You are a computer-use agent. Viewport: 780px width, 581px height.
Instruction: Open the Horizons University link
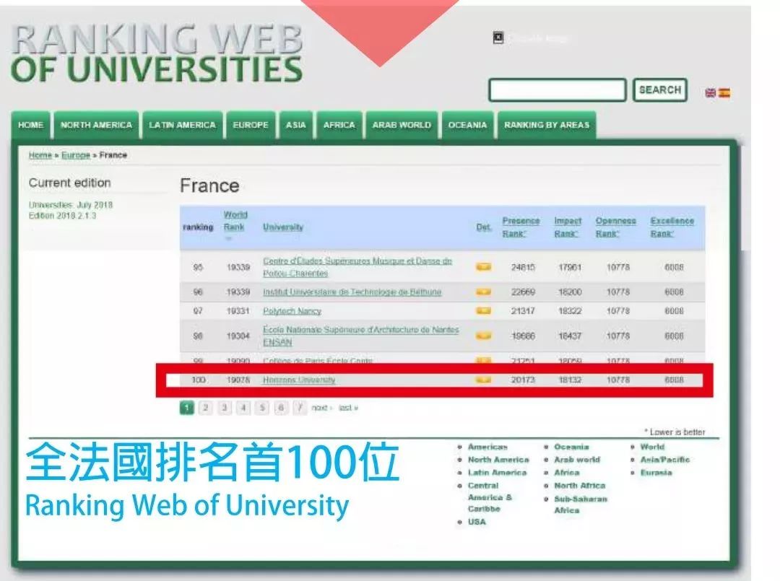(299, 380)
